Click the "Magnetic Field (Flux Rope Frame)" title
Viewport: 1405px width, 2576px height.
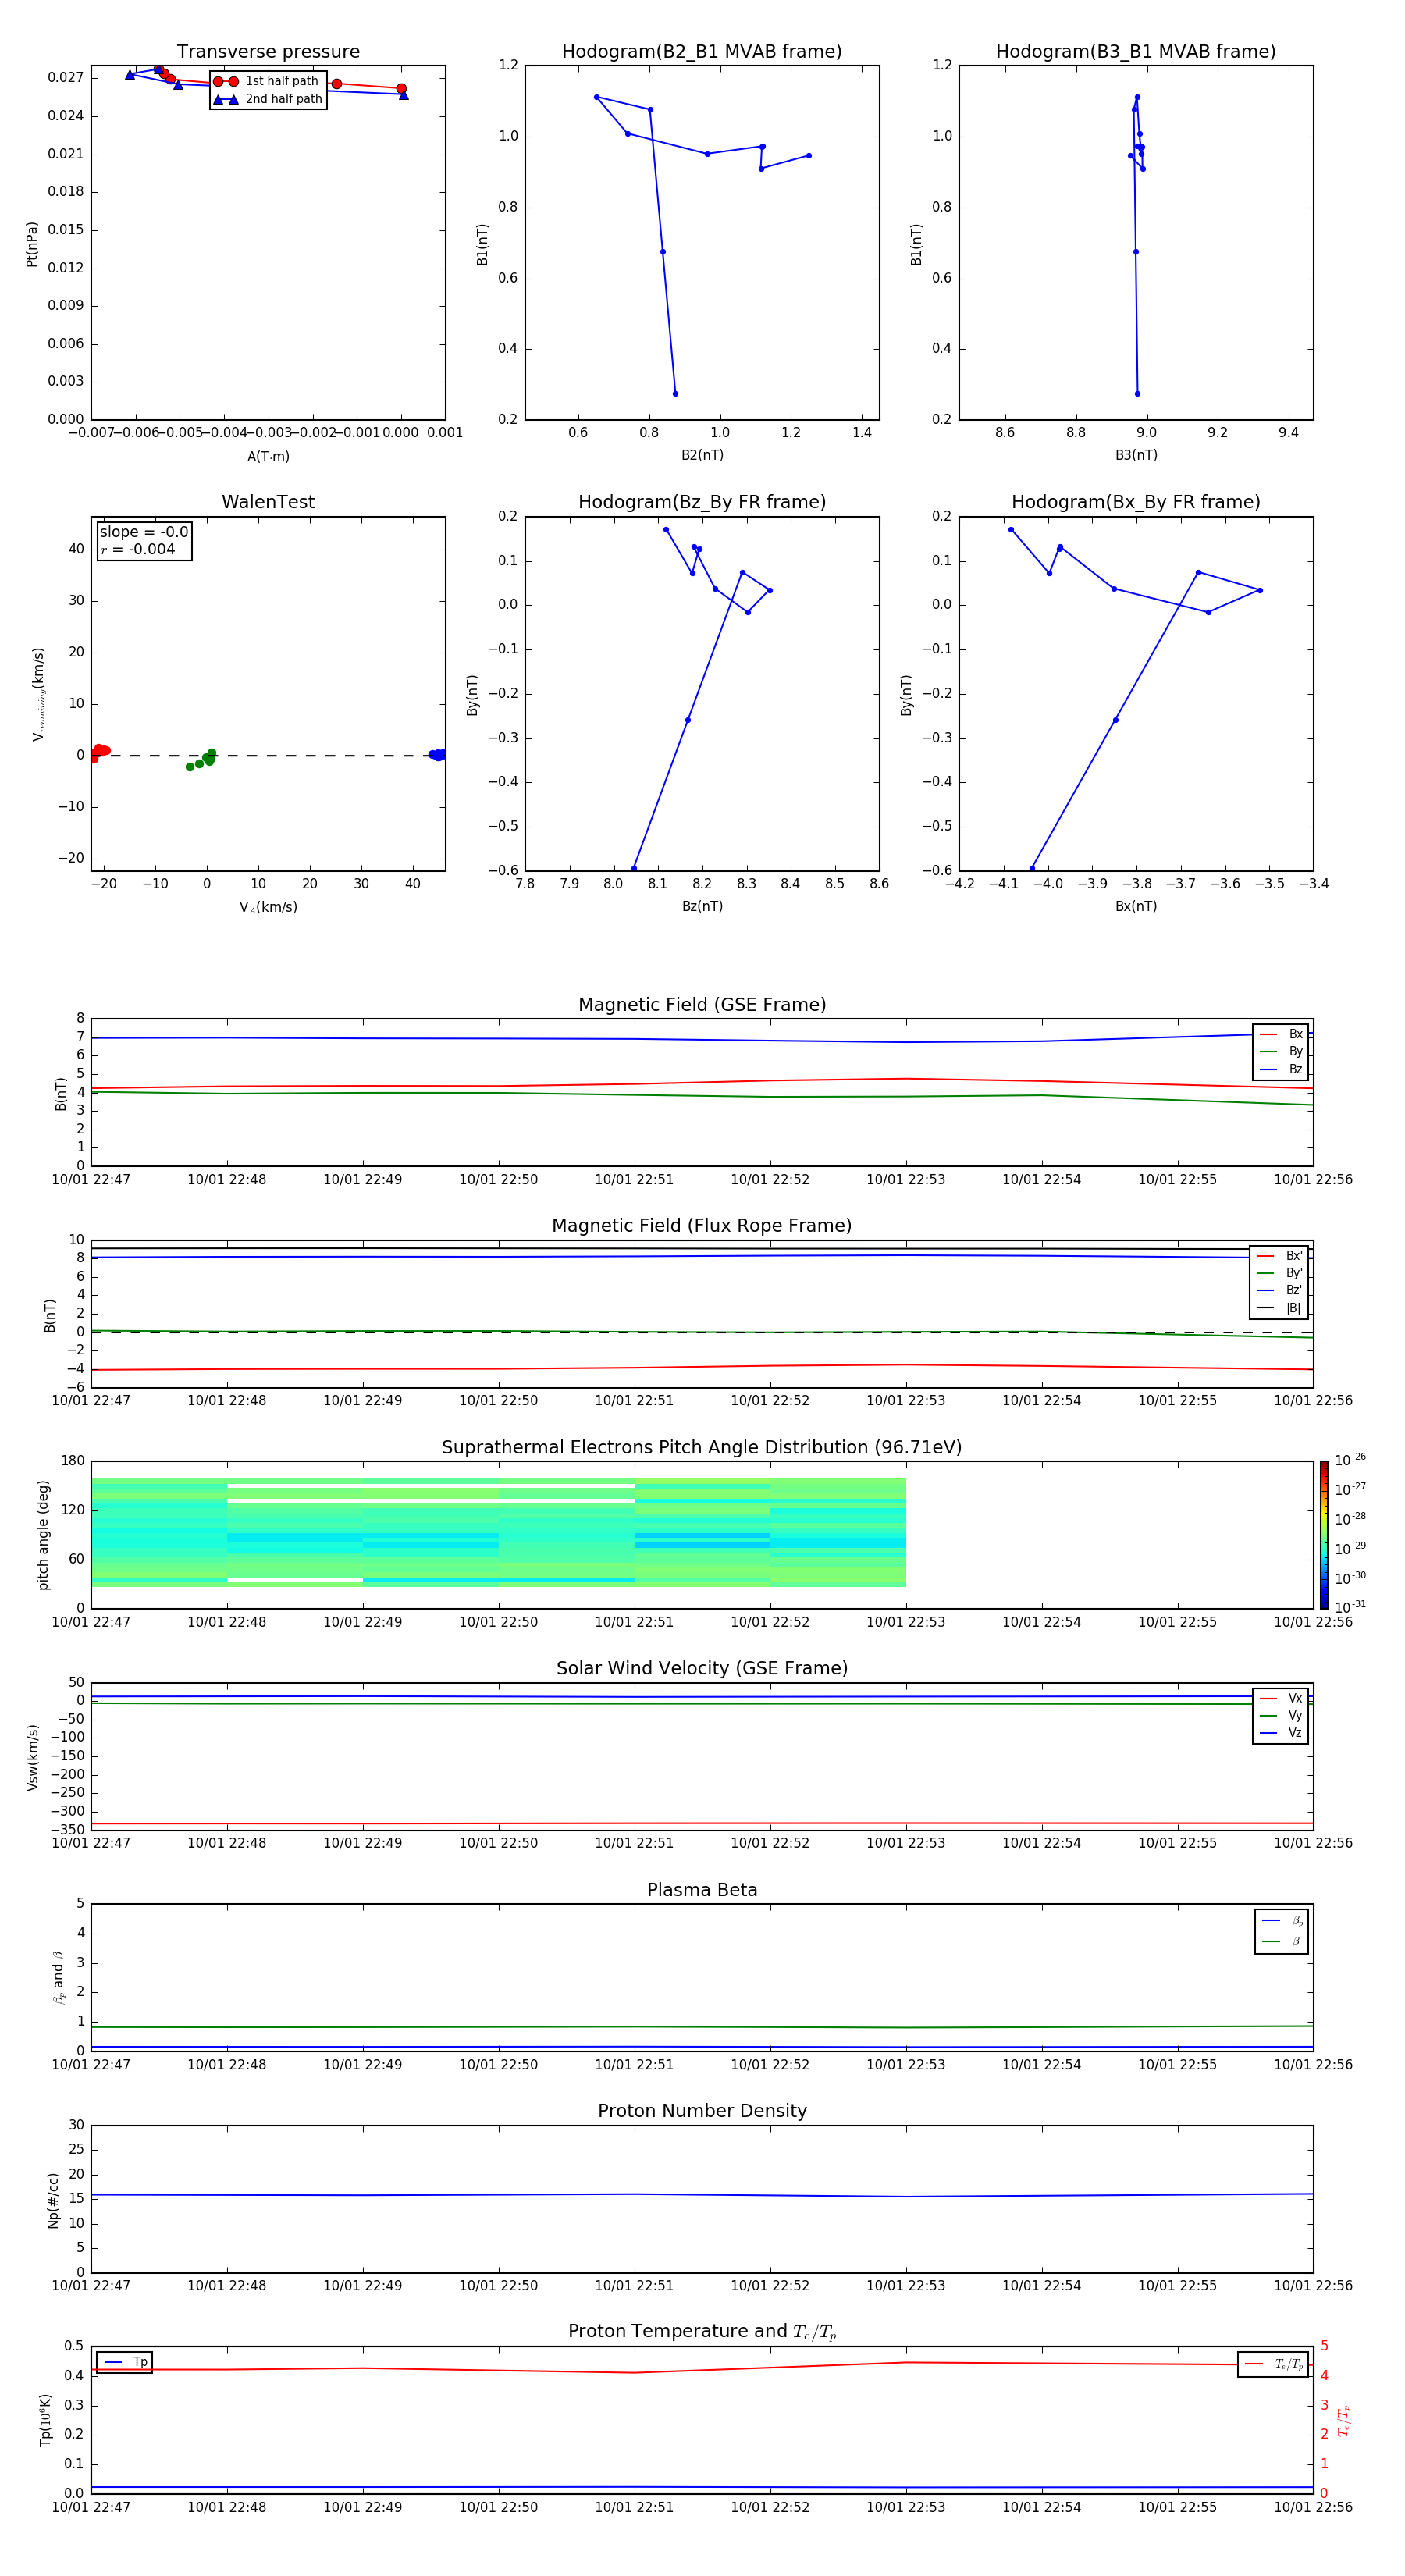pos(702,1226)
